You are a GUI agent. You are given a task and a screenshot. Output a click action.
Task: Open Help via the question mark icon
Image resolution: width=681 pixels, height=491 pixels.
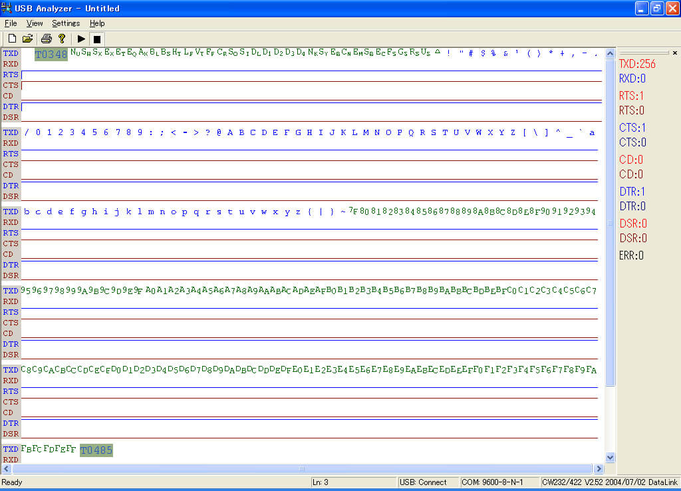pos(62,39)
